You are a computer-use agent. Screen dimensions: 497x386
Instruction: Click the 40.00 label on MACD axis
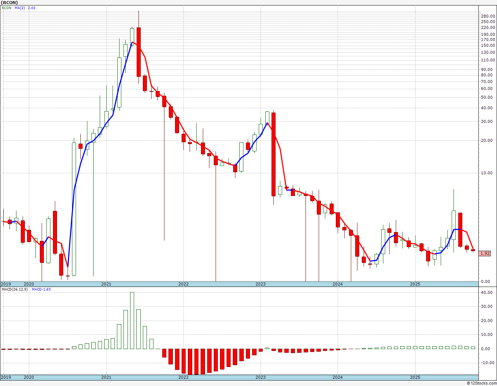(487, 292)
